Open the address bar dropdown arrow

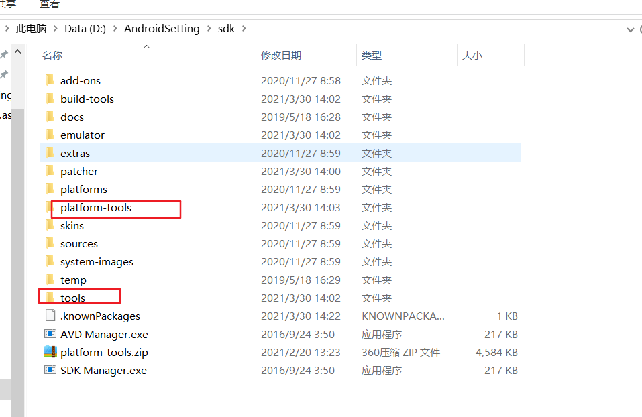629,29
